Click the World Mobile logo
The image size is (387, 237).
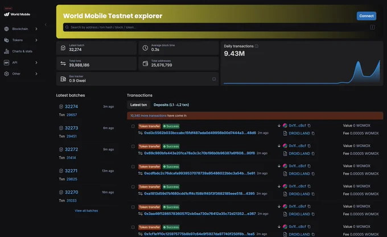coord(17,14)
